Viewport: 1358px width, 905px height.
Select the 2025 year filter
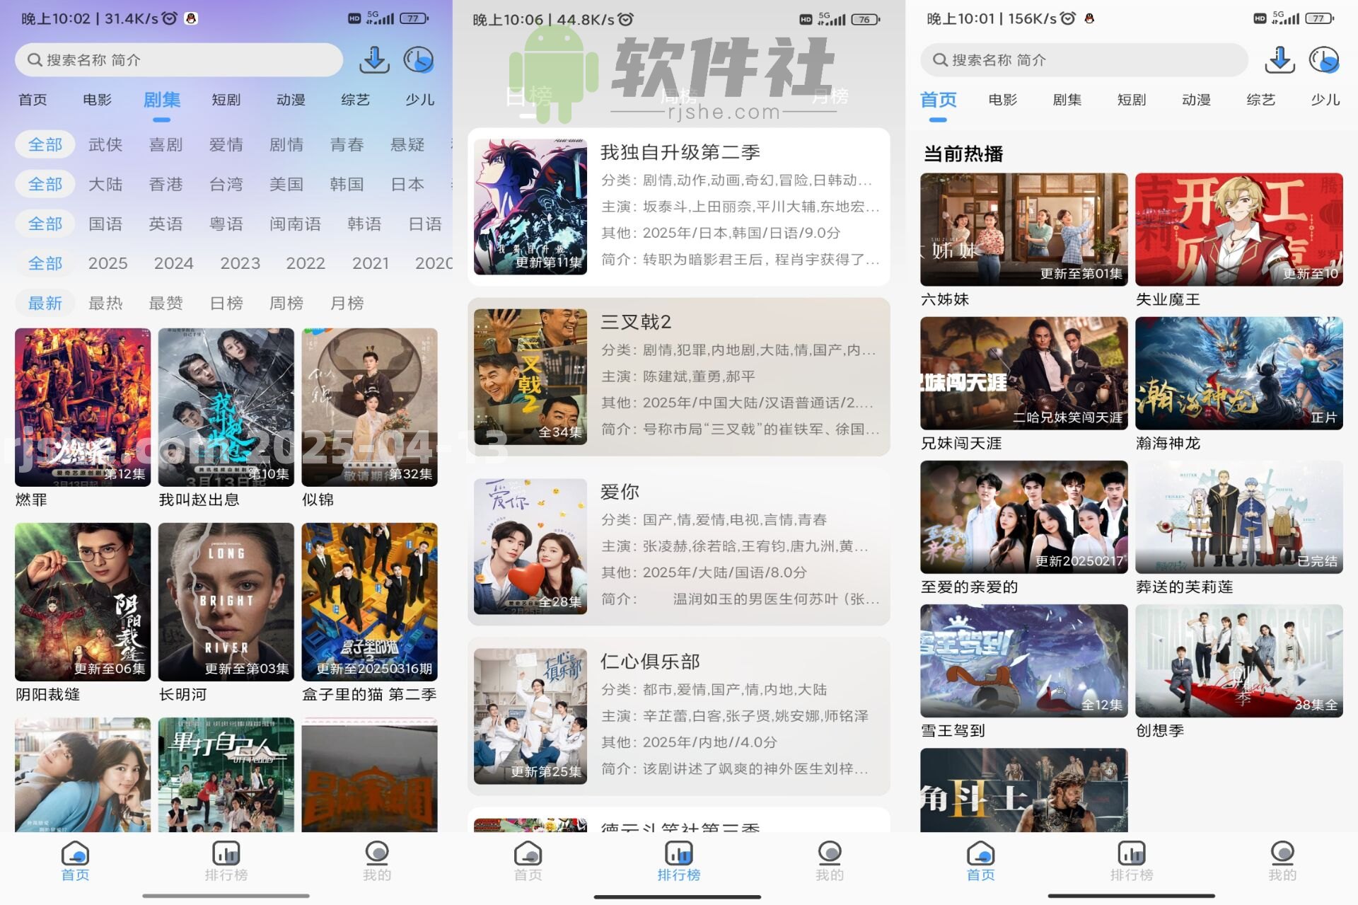point(108,263)
